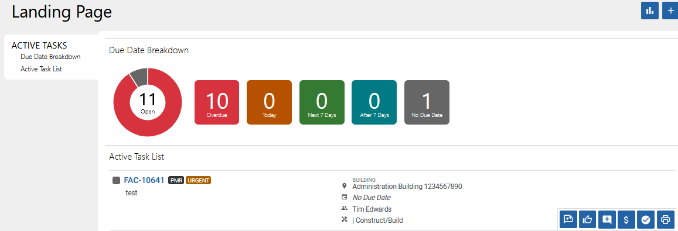Click the URGENT badge
The height and width of the screenshot is (231, 678).
click(x=199, y=181)
